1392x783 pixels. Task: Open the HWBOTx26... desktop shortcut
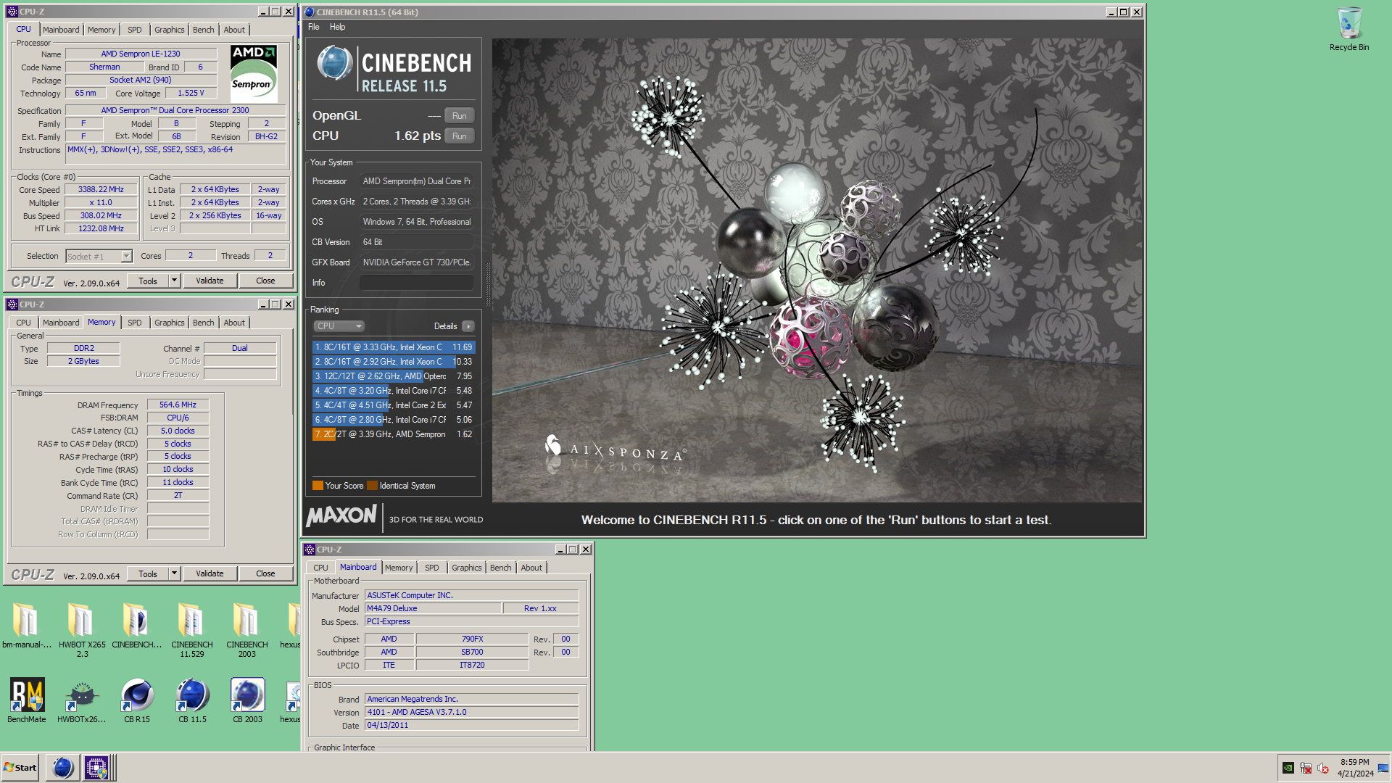[x=82, y=700]
